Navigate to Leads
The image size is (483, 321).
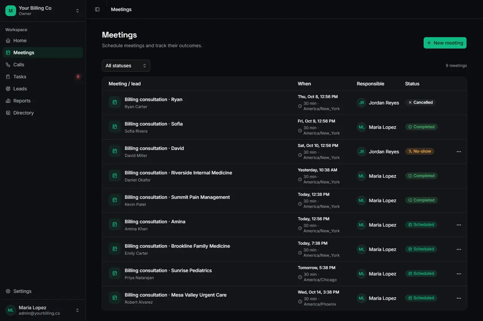click(43, 89)
